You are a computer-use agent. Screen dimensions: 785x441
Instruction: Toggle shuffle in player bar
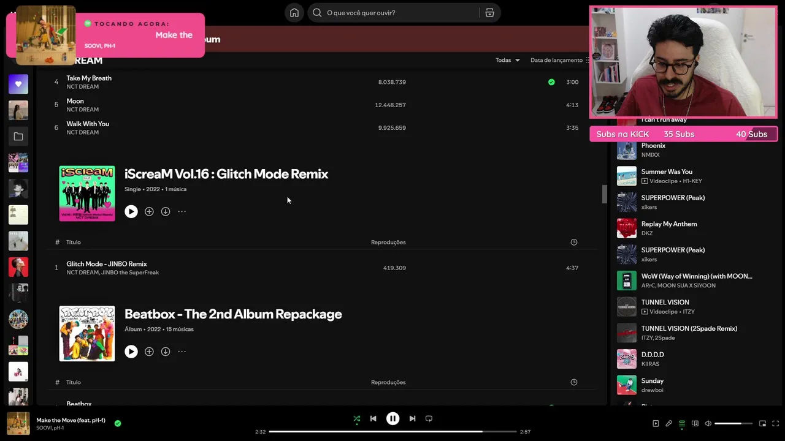tap(356, 419)
